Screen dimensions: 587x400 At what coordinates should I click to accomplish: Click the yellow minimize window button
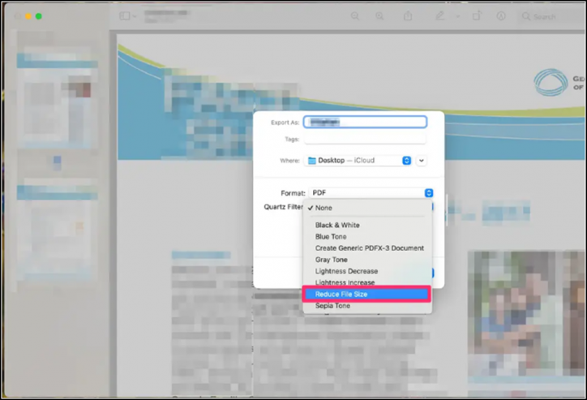[x=28, y=16]
